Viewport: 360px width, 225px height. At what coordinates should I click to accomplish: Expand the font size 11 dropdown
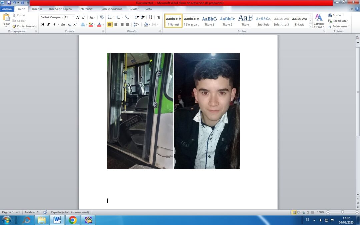click(x=73, y=17)
